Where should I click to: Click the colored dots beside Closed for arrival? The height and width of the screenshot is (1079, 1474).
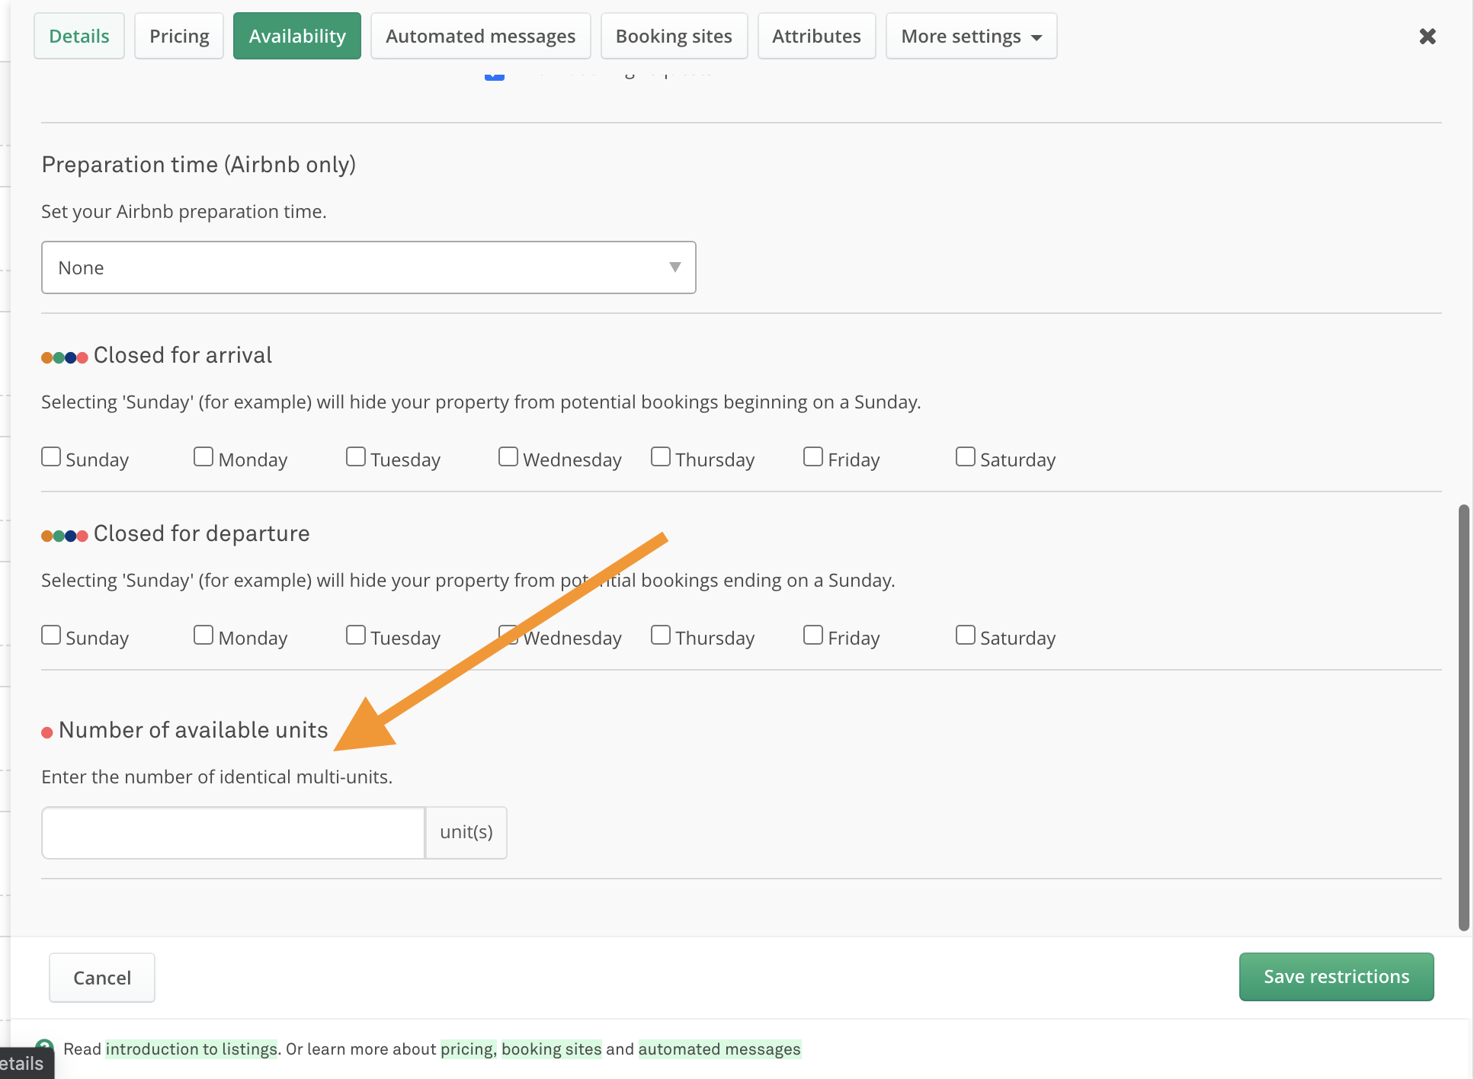pyautogui.click(x=65, y=357)
